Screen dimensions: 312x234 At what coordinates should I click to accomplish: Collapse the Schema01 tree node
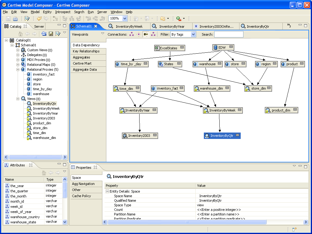tap(12, 45)
